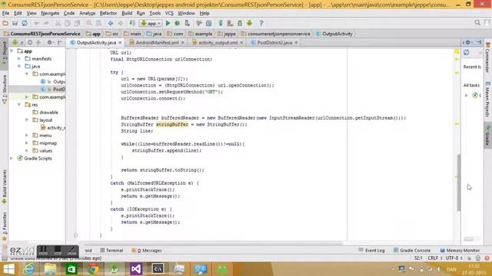The image size is (492, 276).
Task: Click the UTF-8 encoding selector
Action: (454, 258)
